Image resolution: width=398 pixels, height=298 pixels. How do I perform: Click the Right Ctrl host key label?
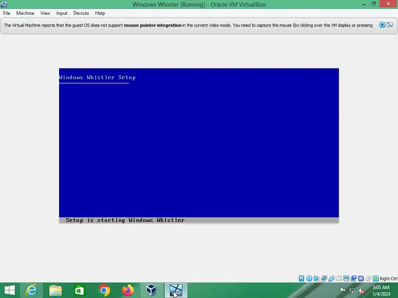(388, 279)
